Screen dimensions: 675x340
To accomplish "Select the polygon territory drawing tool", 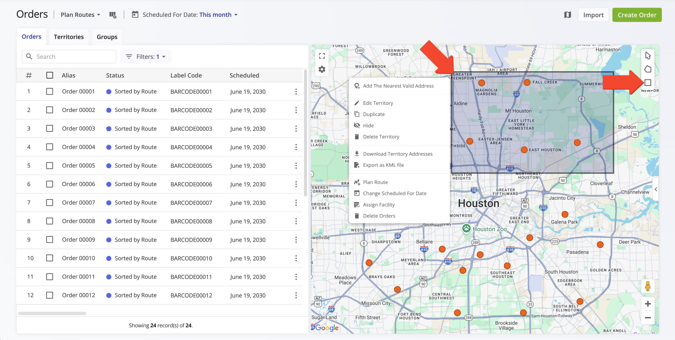I will coord(648,69).
